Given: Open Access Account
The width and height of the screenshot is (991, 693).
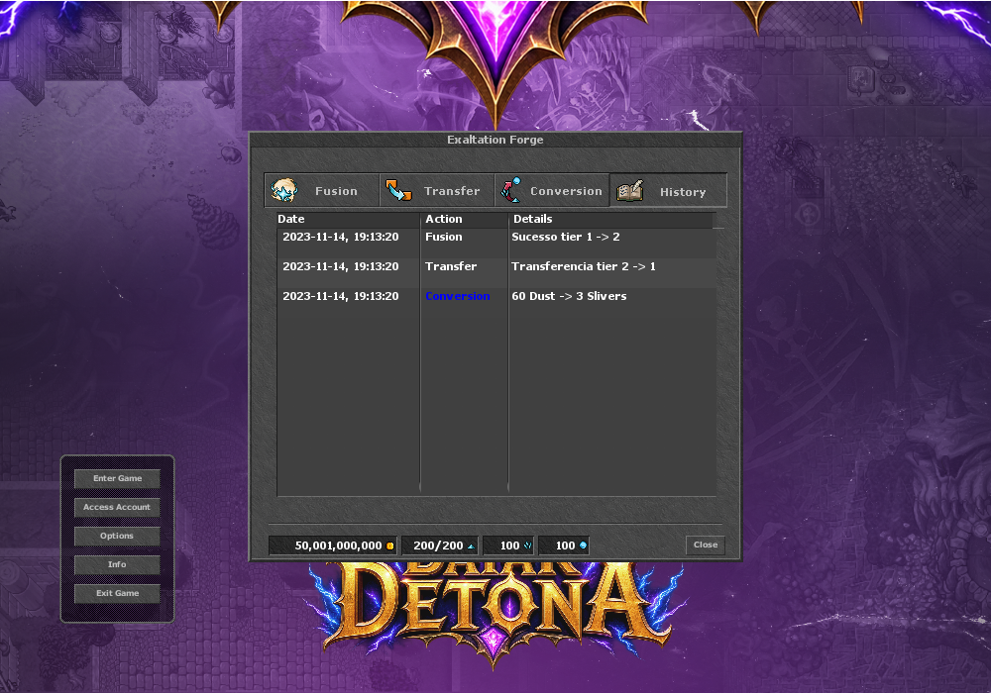Looking at the screenshot, I should pyautogui.click(x=117, y=507).
